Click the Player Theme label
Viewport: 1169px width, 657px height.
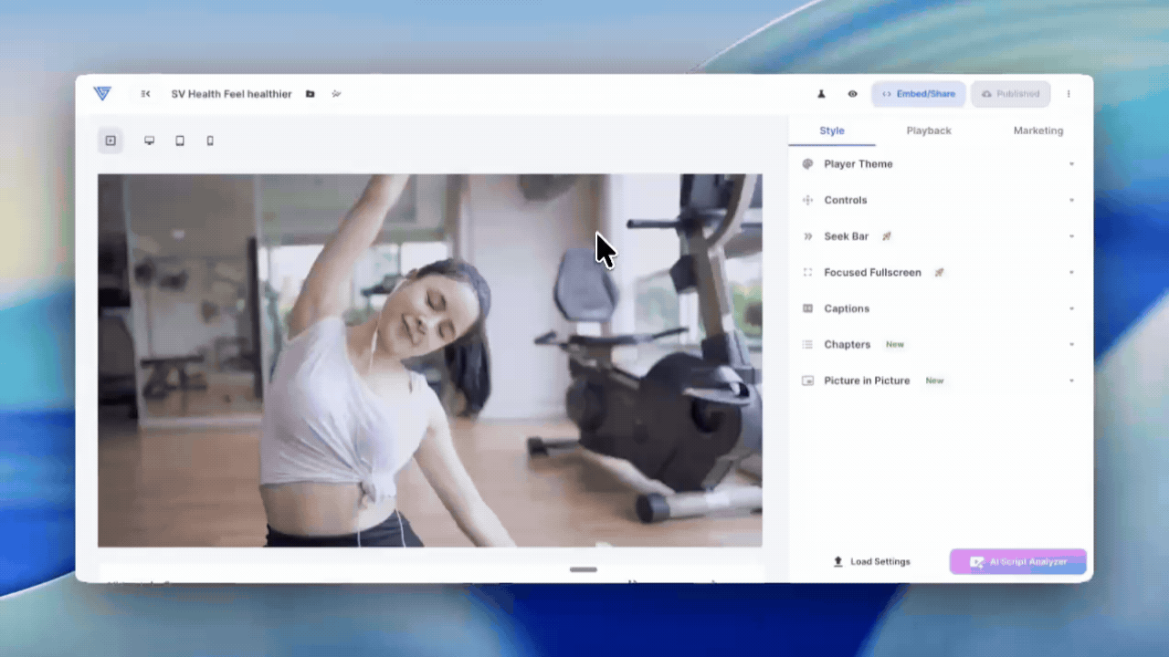pos(858,164)
